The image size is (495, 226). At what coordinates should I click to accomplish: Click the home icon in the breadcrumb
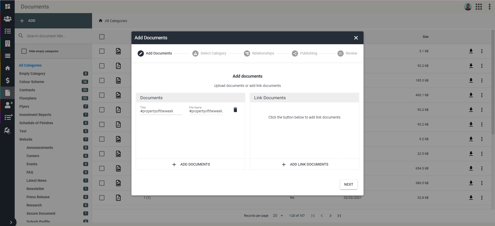point(101,21)
